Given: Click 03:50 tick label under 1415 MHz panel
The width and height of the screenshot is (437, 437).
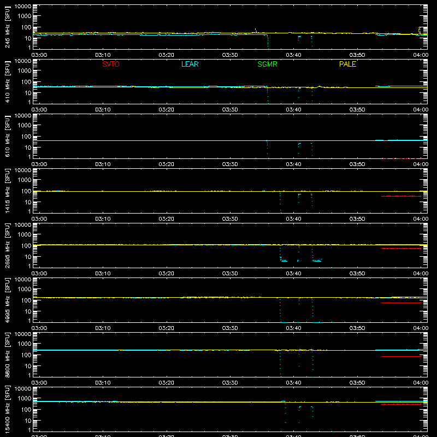Looking at the screenshot, I should (x=357, y=219).
